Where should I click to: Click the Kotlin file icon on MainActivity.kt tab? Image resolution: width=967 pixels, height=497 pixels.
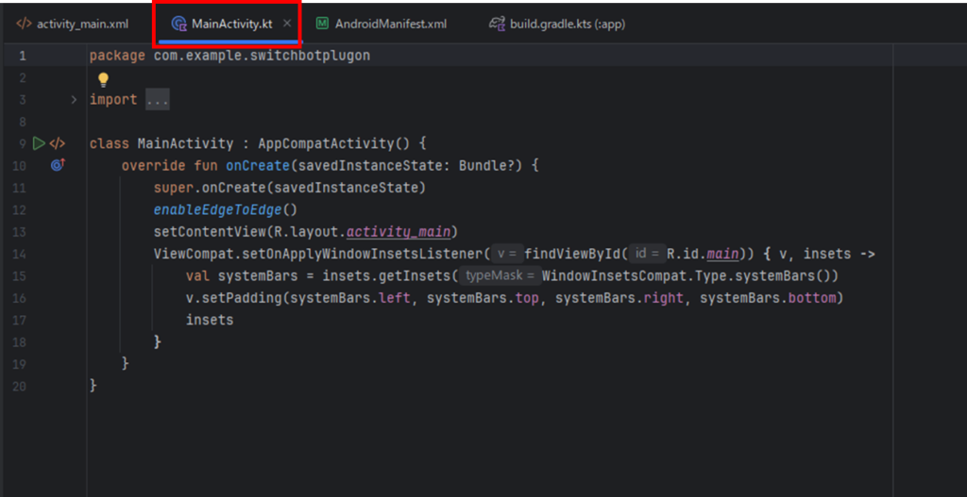pos(178,24)
